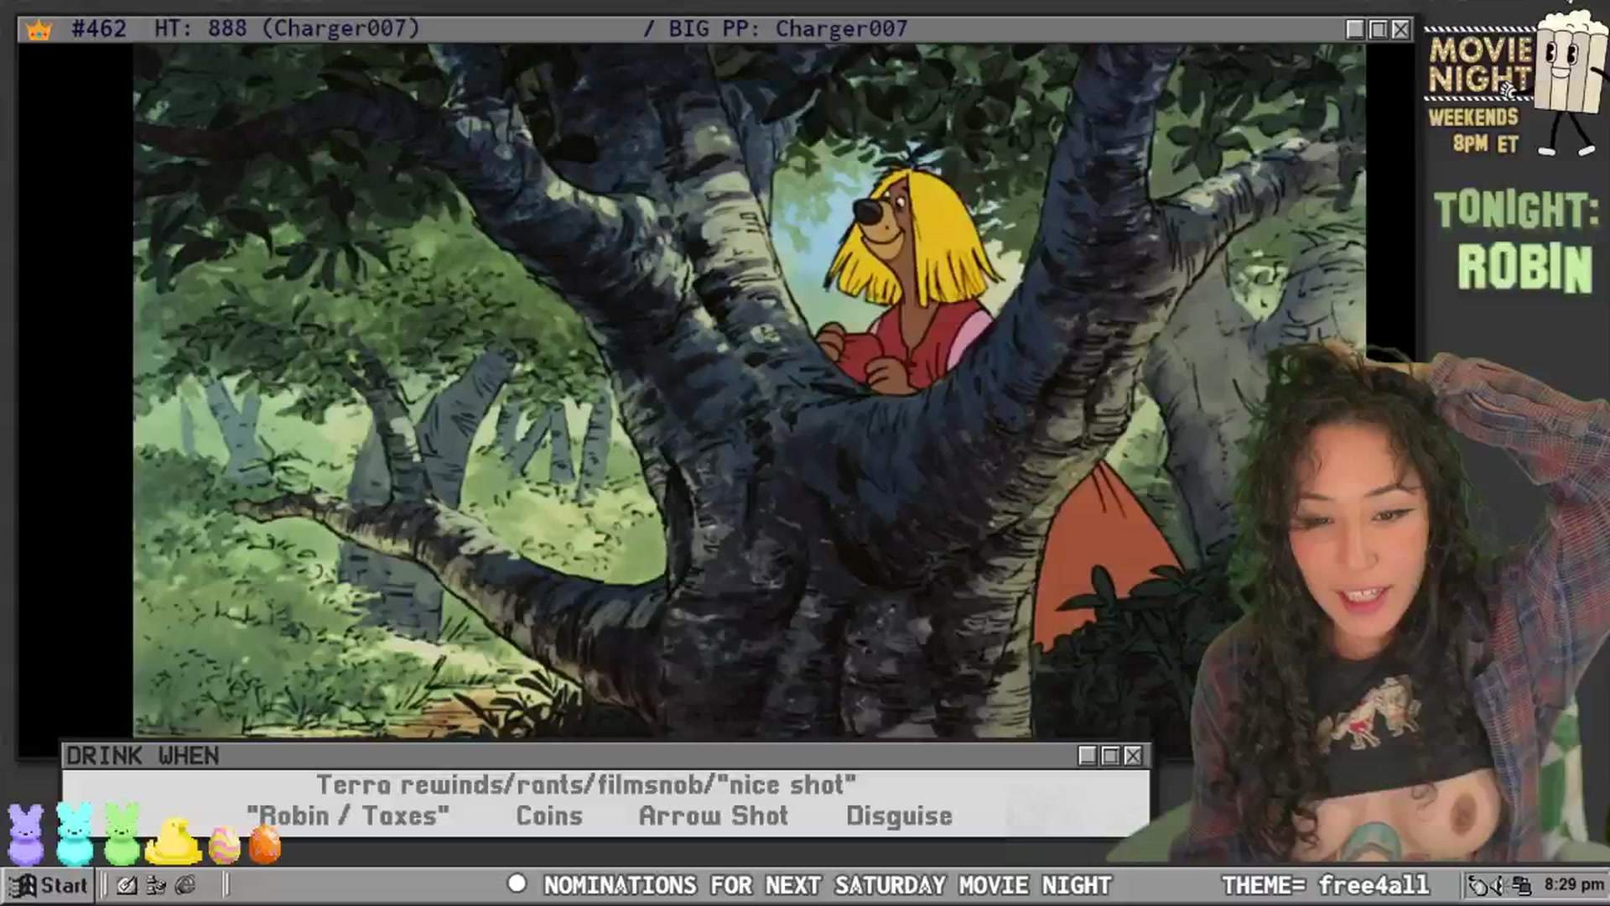This screenshot has width=1610, height=906.
Task: Click the "MOVIE NIGHT" logo text
Action: (x=1480, y=65)
